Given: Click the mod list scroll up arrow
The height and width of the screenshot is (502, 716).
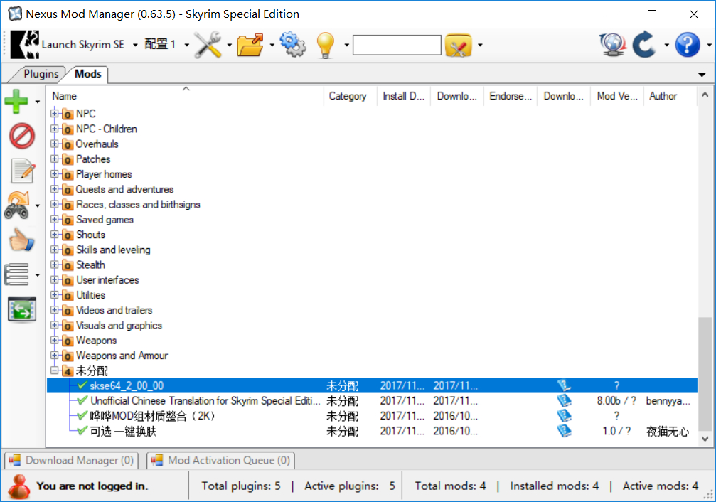Looking at the screenshot, I should click(705, 95).
